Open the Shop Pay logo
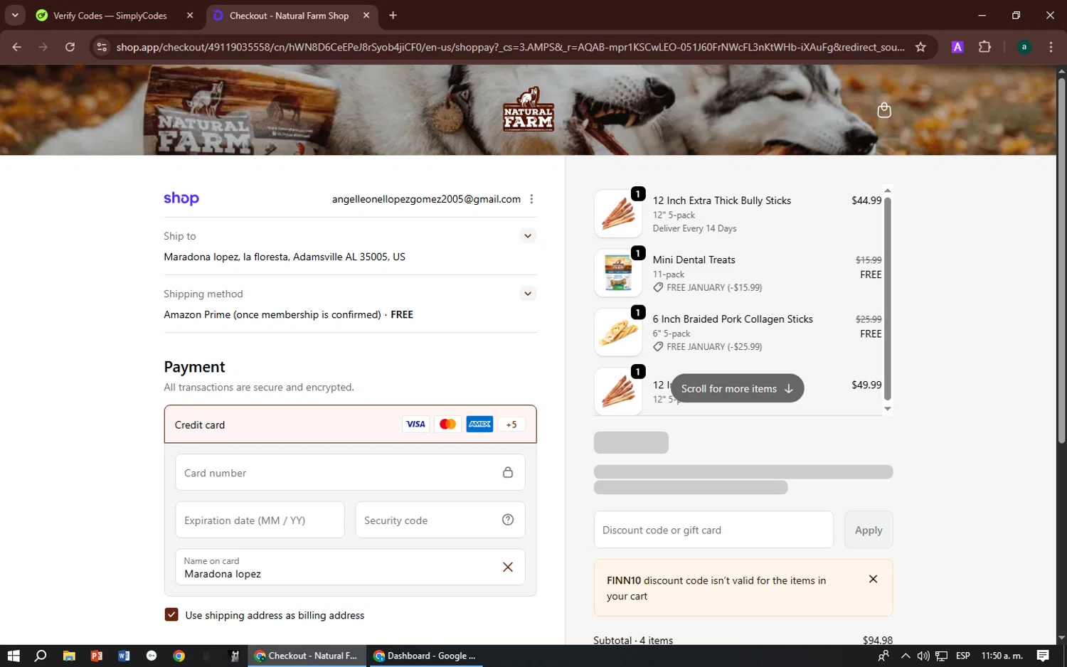Viewport: 1067px width, 667px height. [181, 198]
